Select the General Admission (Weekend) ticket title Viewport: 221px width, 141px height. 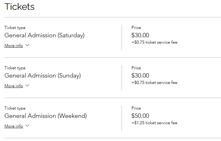pos(46,116)
